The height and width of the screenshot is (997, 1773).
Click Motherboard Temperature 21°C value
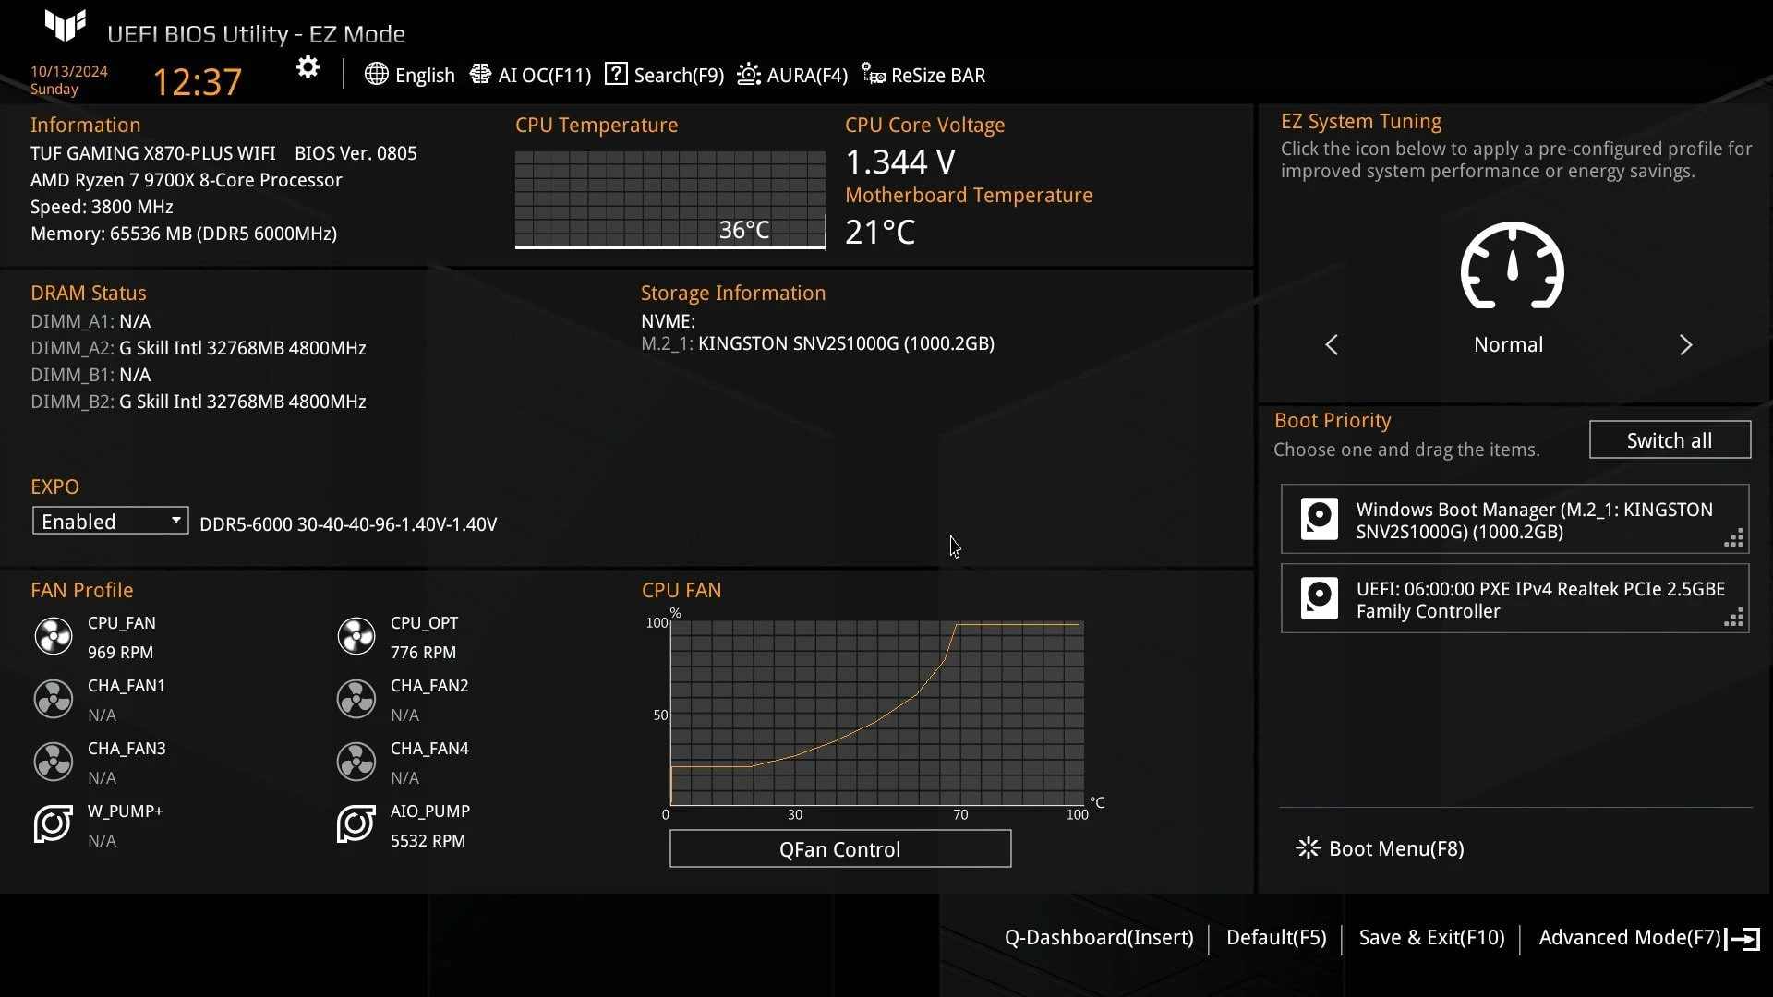tap(880, 232)
